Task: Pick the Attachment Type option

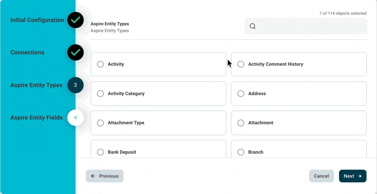Action: [100, 123]
